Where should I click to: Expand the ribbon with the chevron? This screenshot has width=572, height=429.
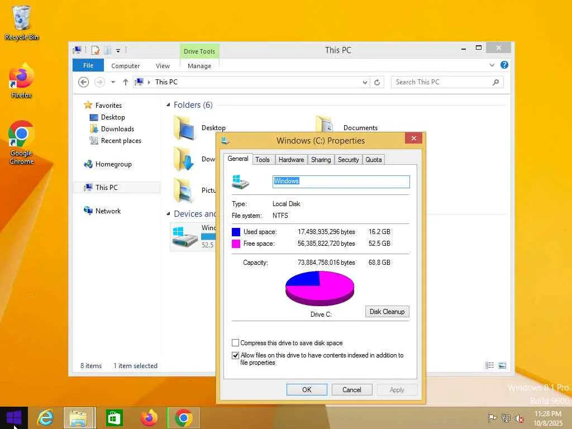pyautogui.click(x=492, y=65)
